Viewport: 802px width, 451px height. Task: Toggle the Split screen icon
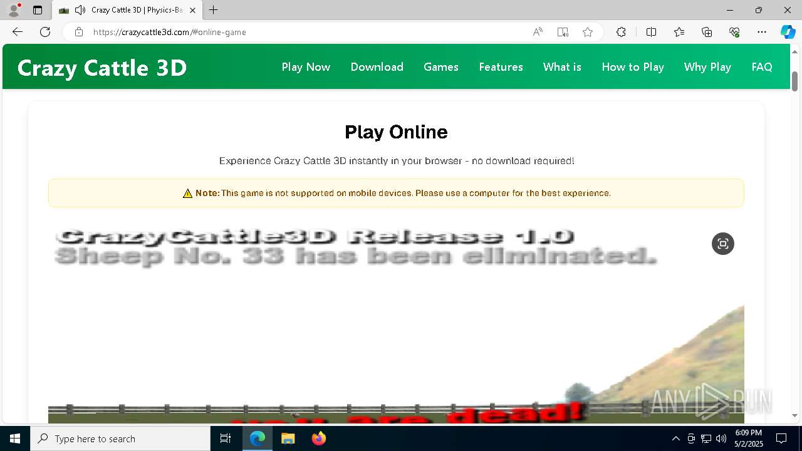coord(651,32)
